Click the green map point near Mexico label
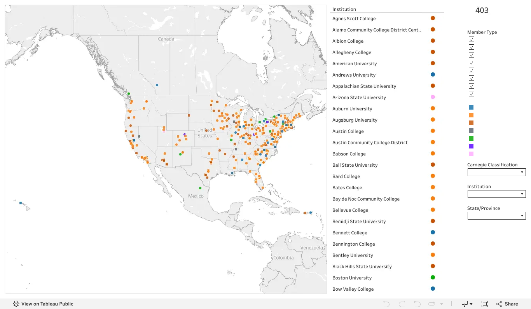 (x=200, y=188)
